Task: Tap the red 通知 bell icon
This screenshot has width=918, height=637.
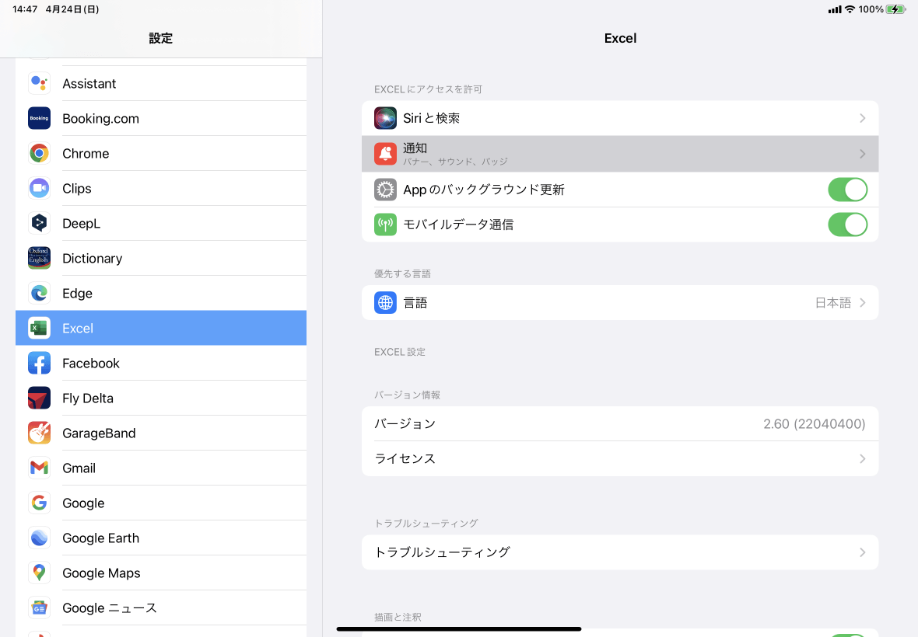Action: pyautogui.click(x=385, y=155)
